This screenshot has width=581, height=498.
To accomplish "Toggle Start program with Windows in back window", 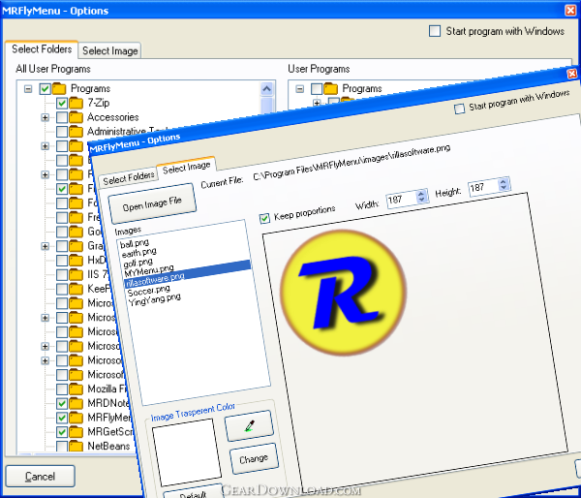I will 435,31.
